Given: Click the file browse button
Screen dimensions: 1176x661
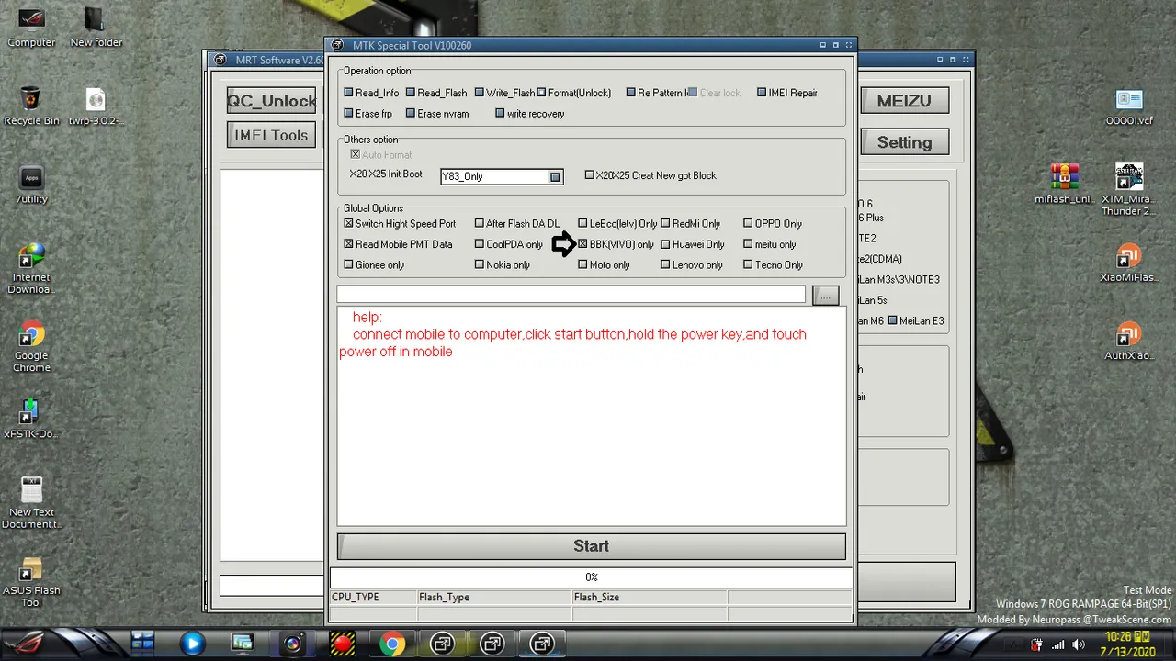Looking at the screenshot, I should pyautogui.click(x=825, y=295).
